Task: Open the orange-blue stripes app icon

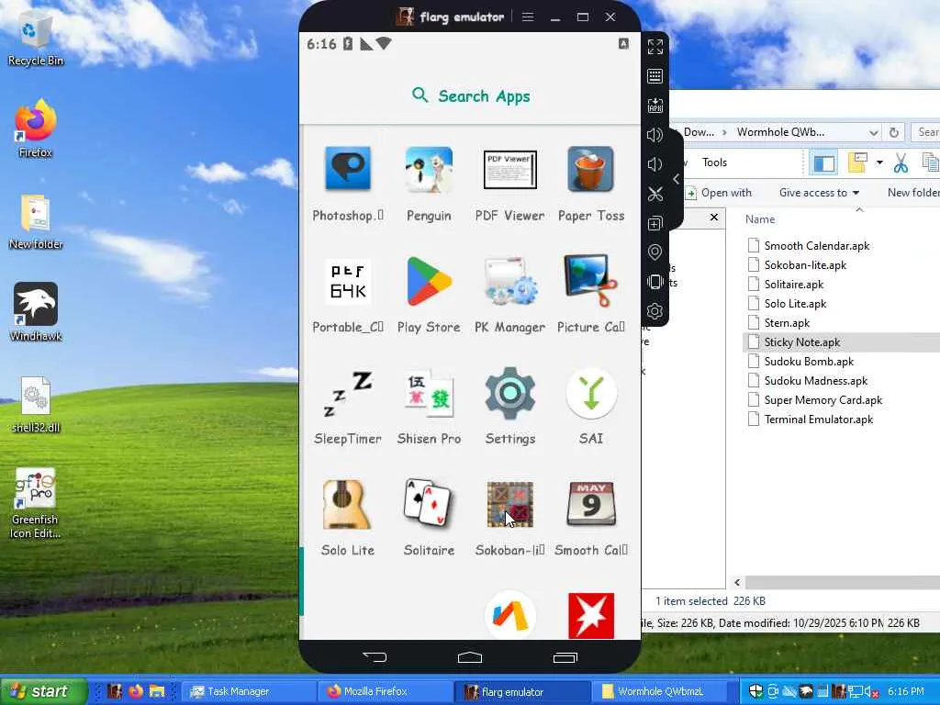Action: click(510, 616)
